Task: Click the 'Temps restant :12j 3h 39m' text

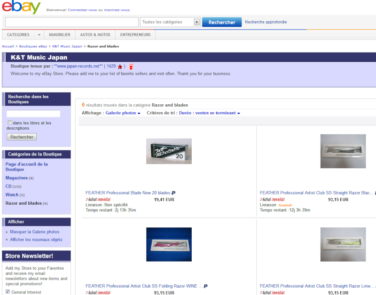Action: pos(285,210)
